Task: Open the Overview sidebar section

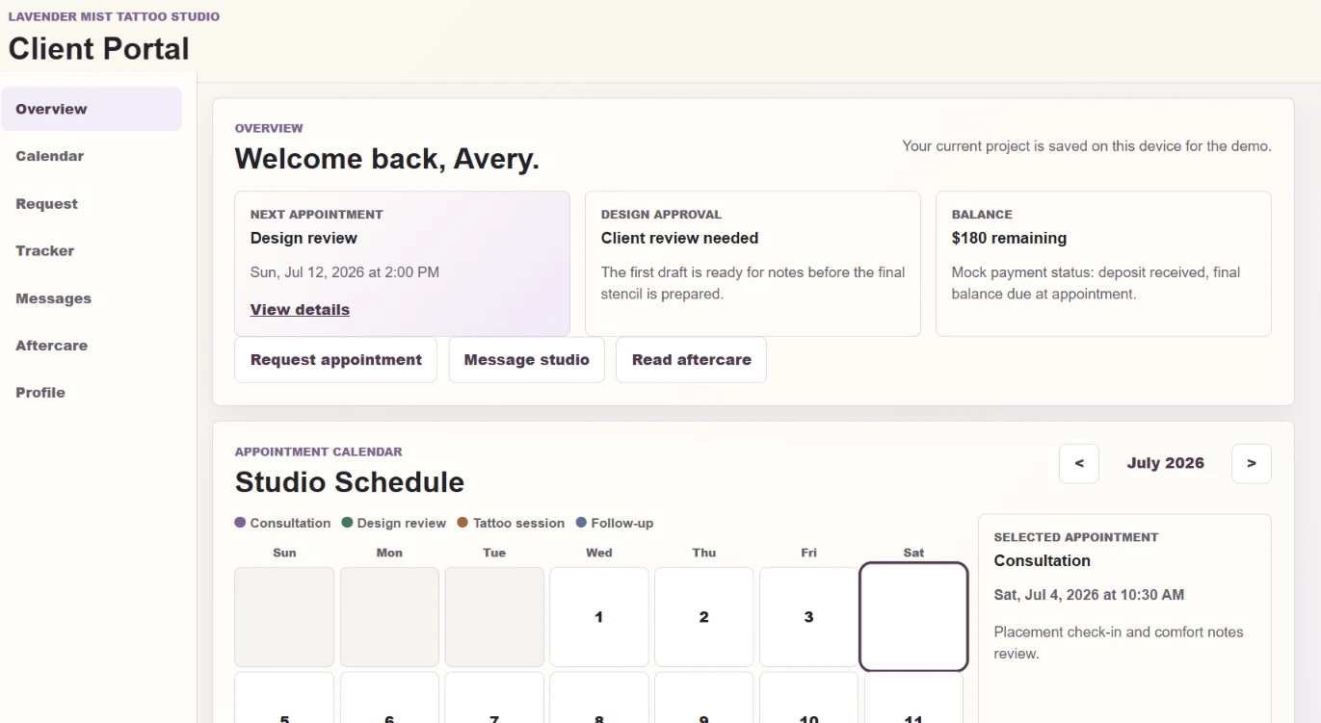Action: coord(92,109)
